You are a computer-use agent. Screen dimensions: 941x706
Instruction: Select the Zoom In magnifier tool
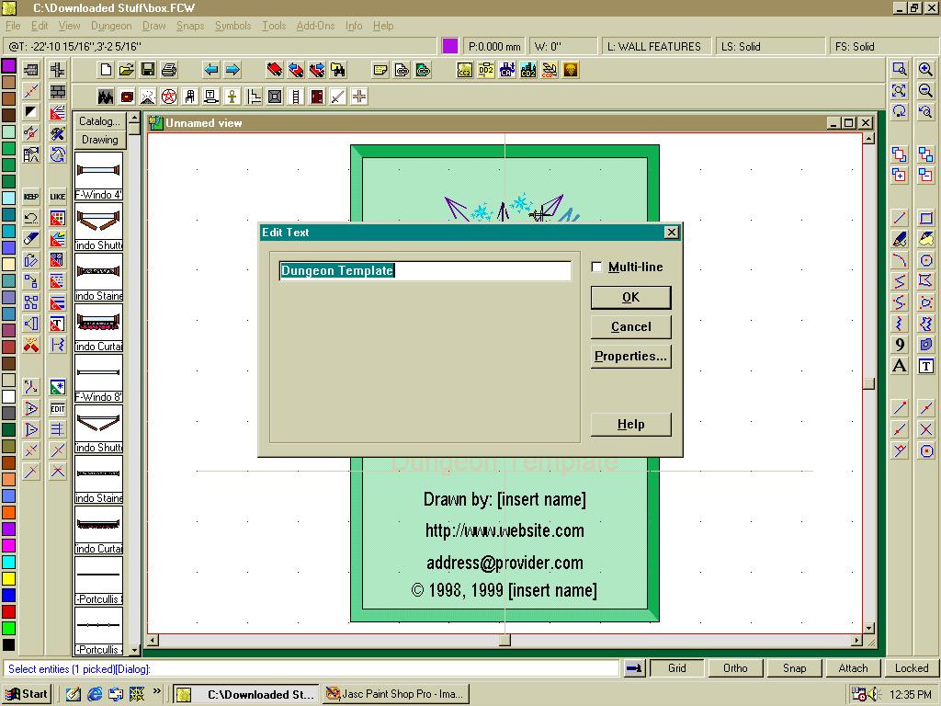point(925,70)
